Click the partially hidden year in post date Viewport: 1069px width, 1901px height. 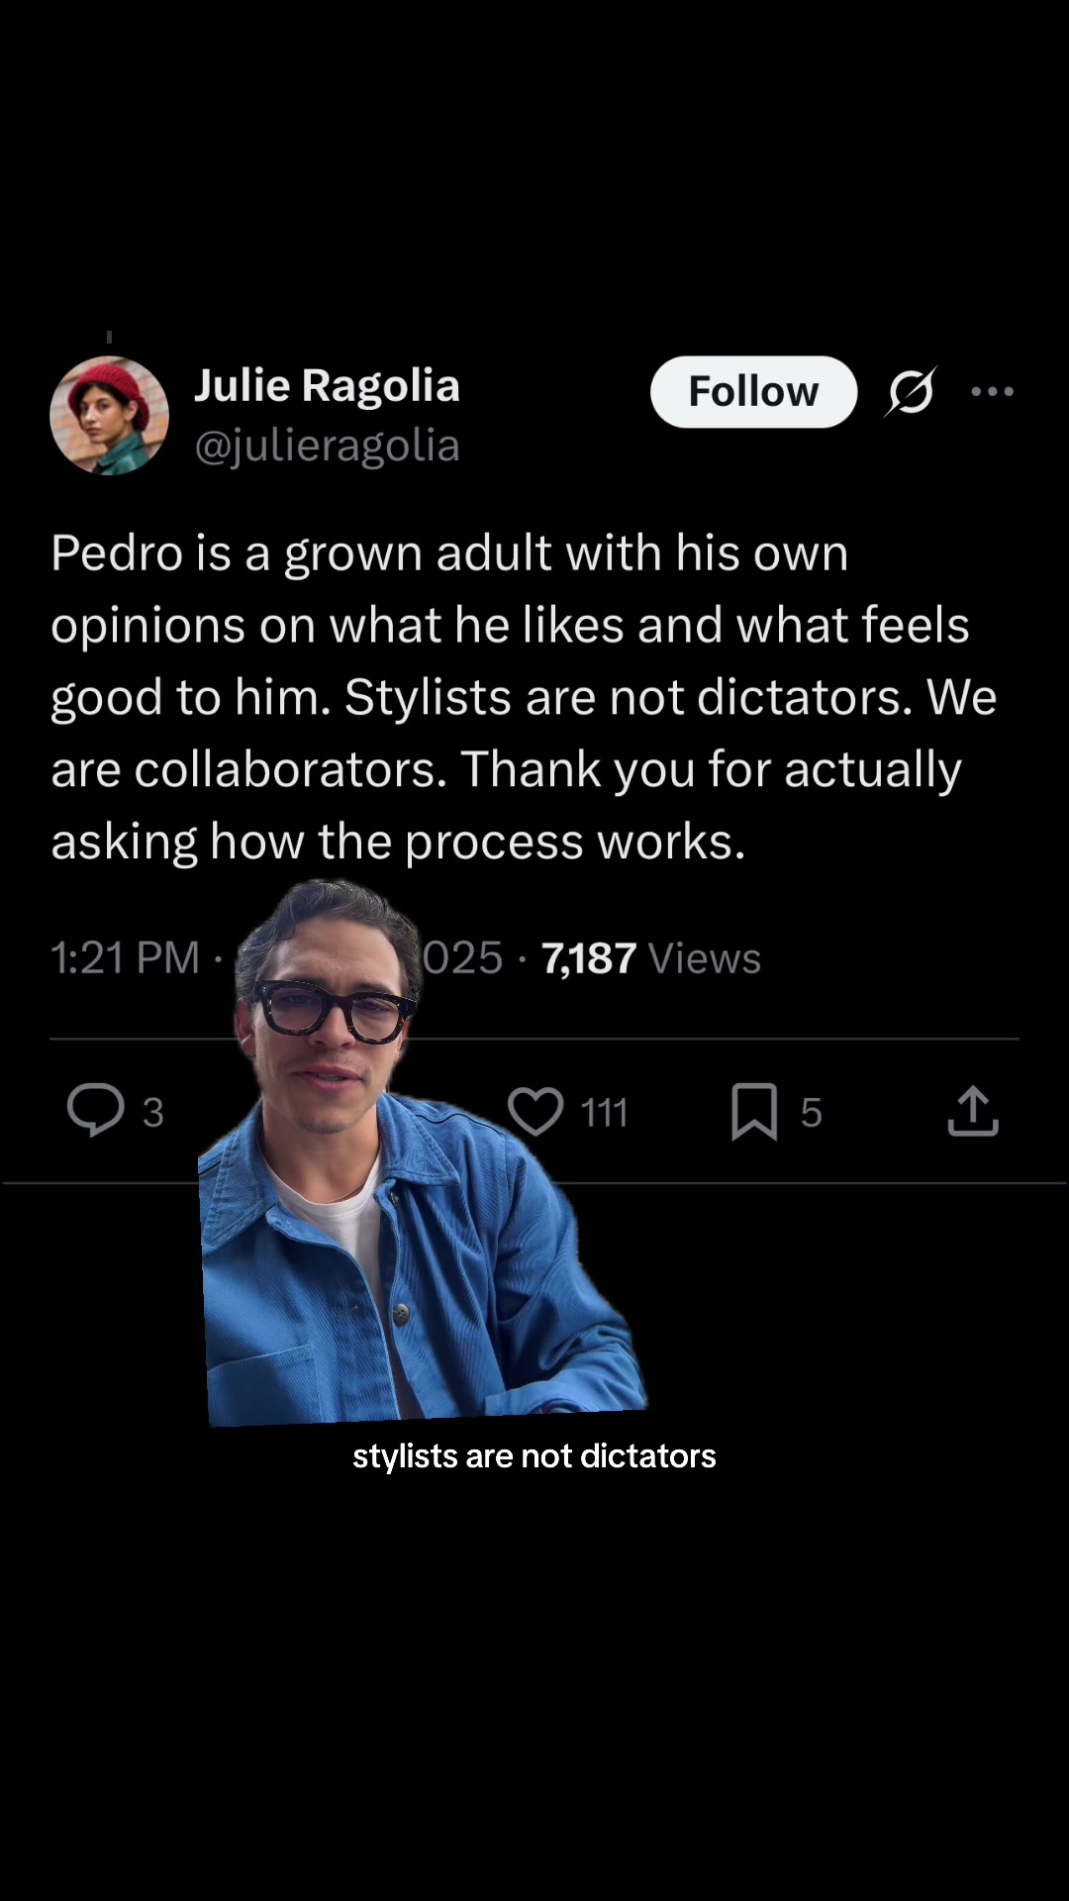(463, 958)
